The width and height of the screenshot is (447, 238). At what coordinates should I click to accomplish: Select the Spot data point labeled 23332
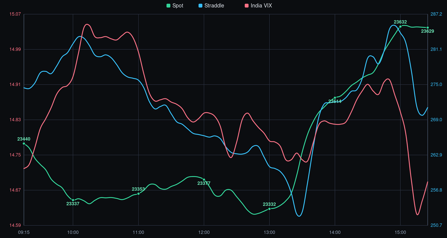pyautogui.click(x=269, y=209)
